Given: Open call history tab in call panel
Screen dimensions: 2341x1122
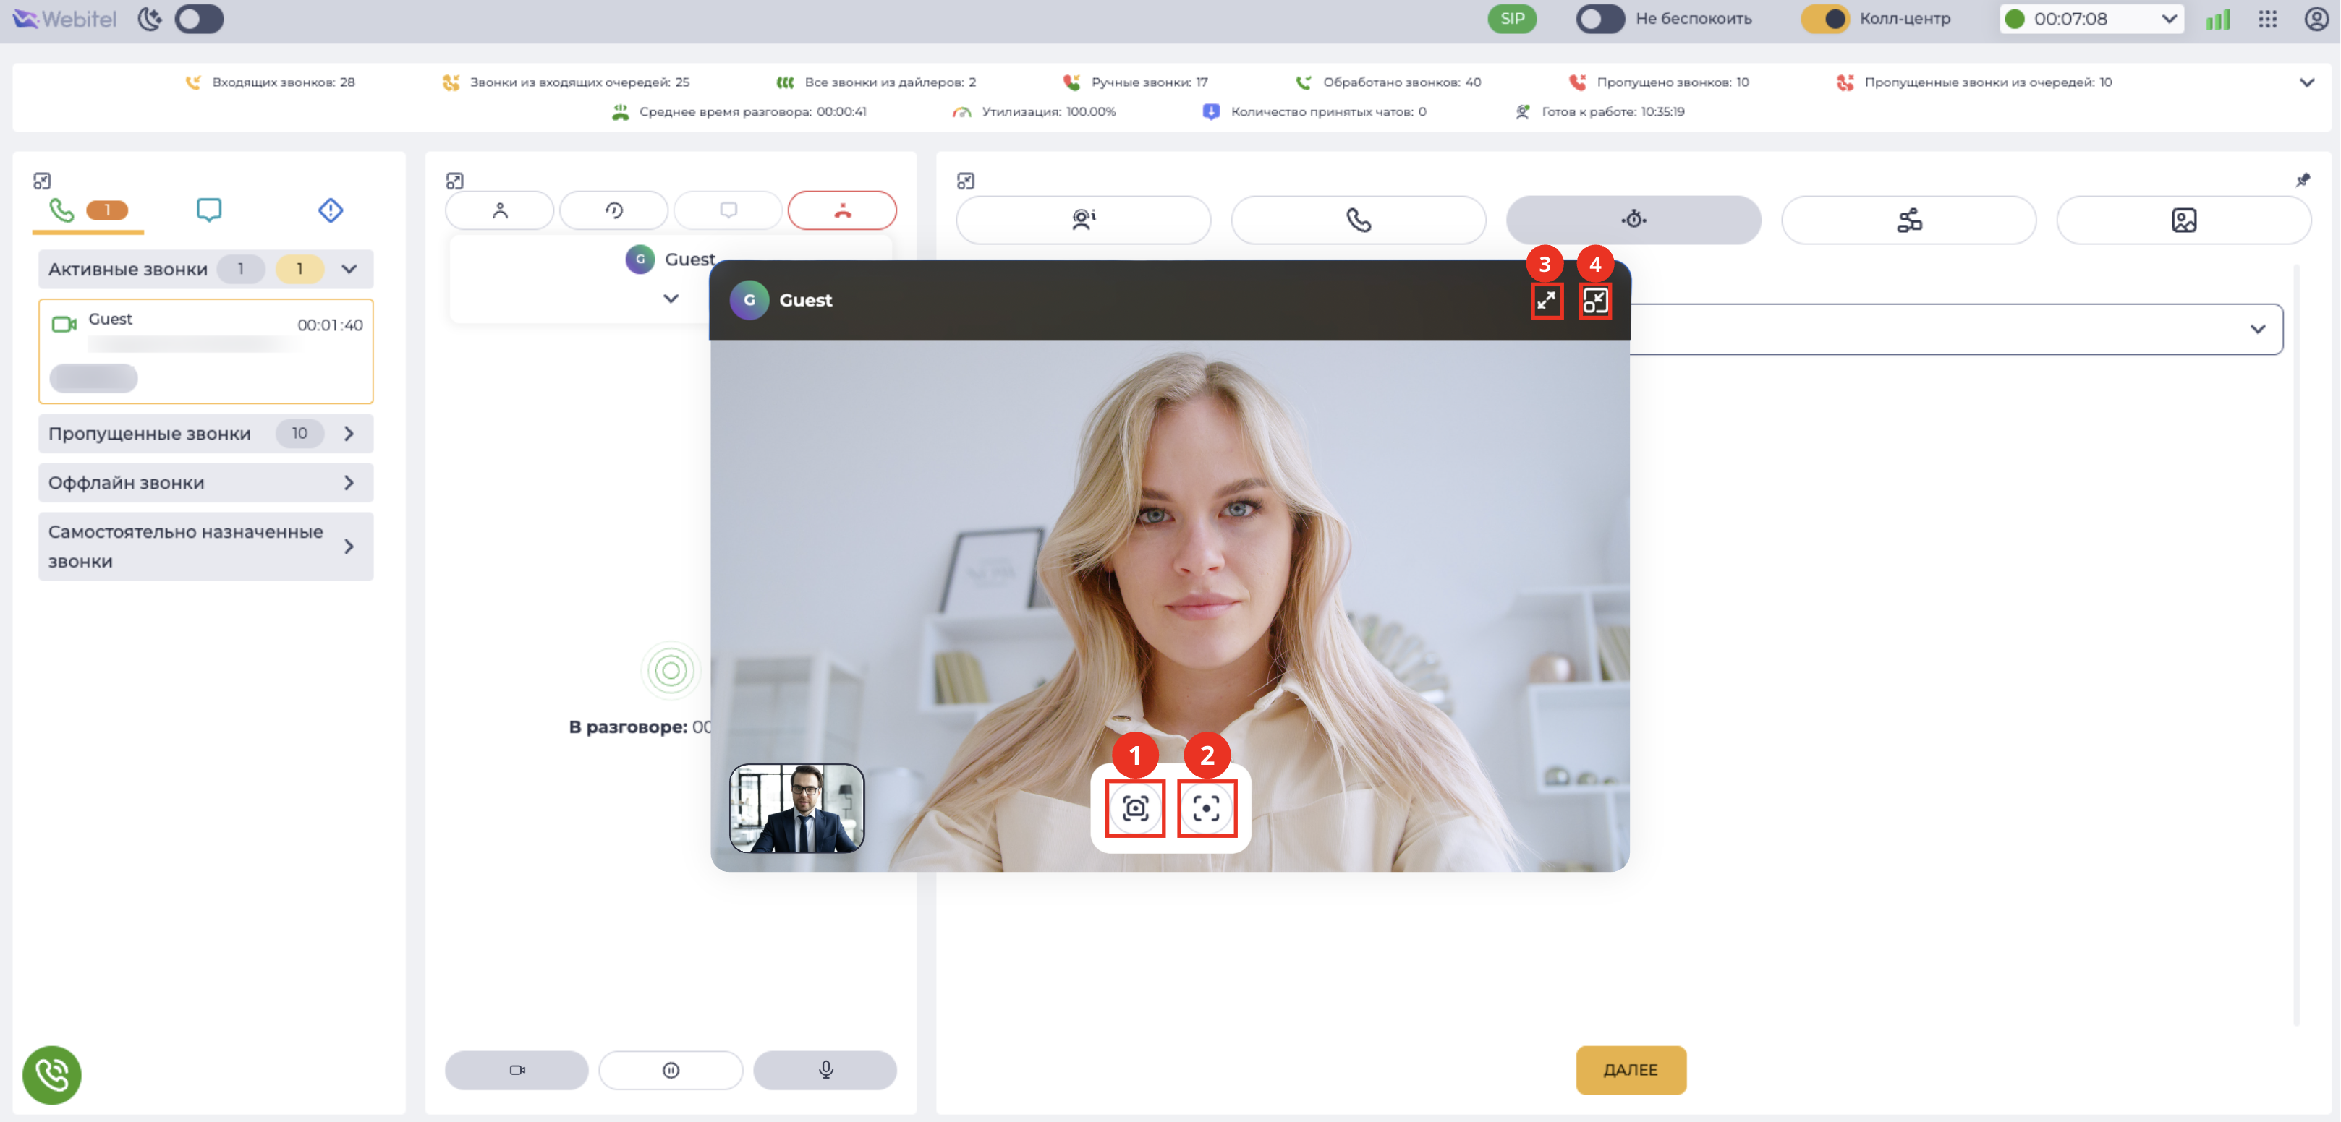Looking at the screenshot, I should (614, 211).
